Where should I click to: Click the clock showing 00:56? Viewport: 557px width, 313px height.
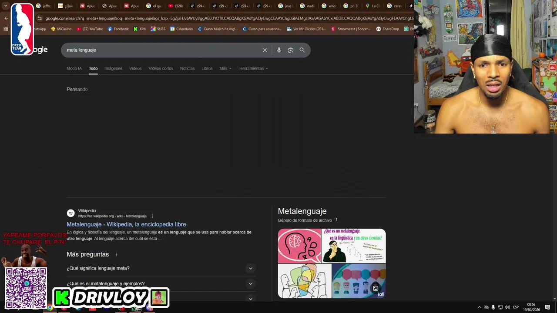pyautogui.click(x=531, y=305)
